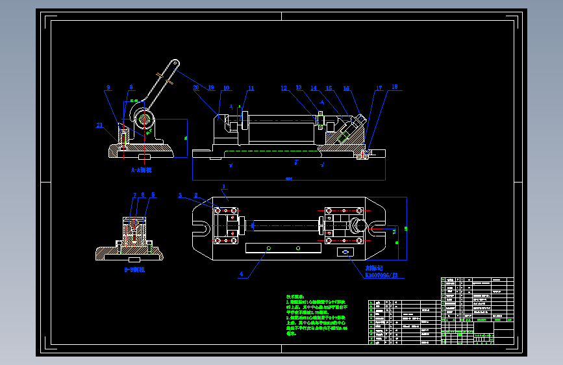Click part callout number 20
This screenshot has width=563, height=365.
point(196,87)
